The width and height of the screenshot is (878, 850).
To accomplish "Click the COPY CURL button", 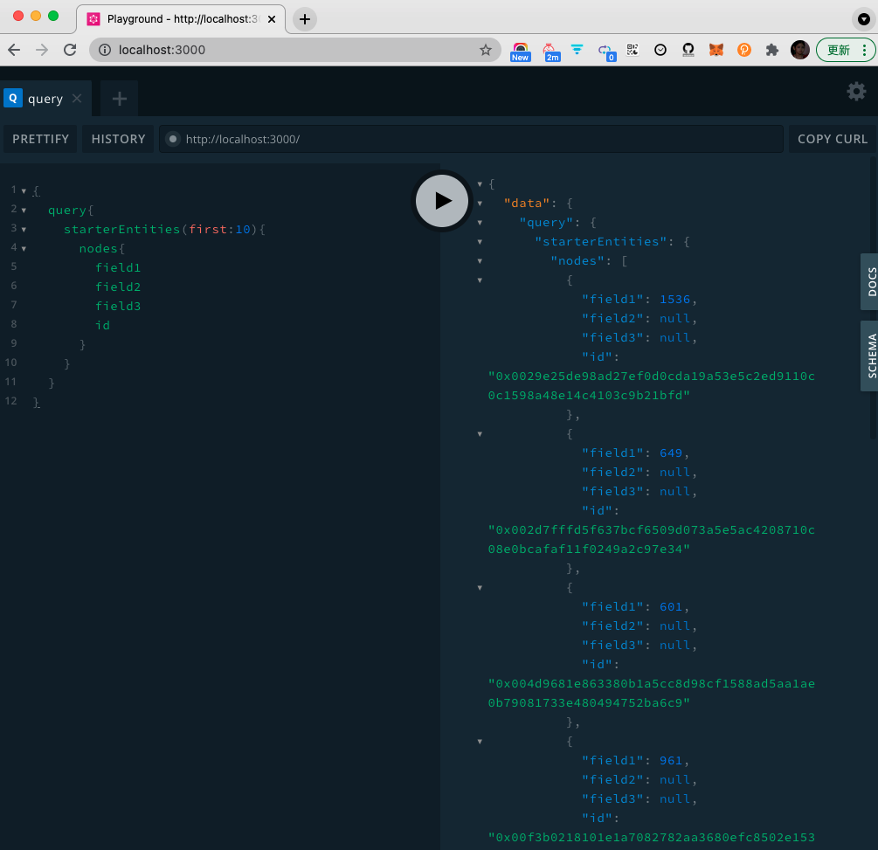I will tap(832, 139).
